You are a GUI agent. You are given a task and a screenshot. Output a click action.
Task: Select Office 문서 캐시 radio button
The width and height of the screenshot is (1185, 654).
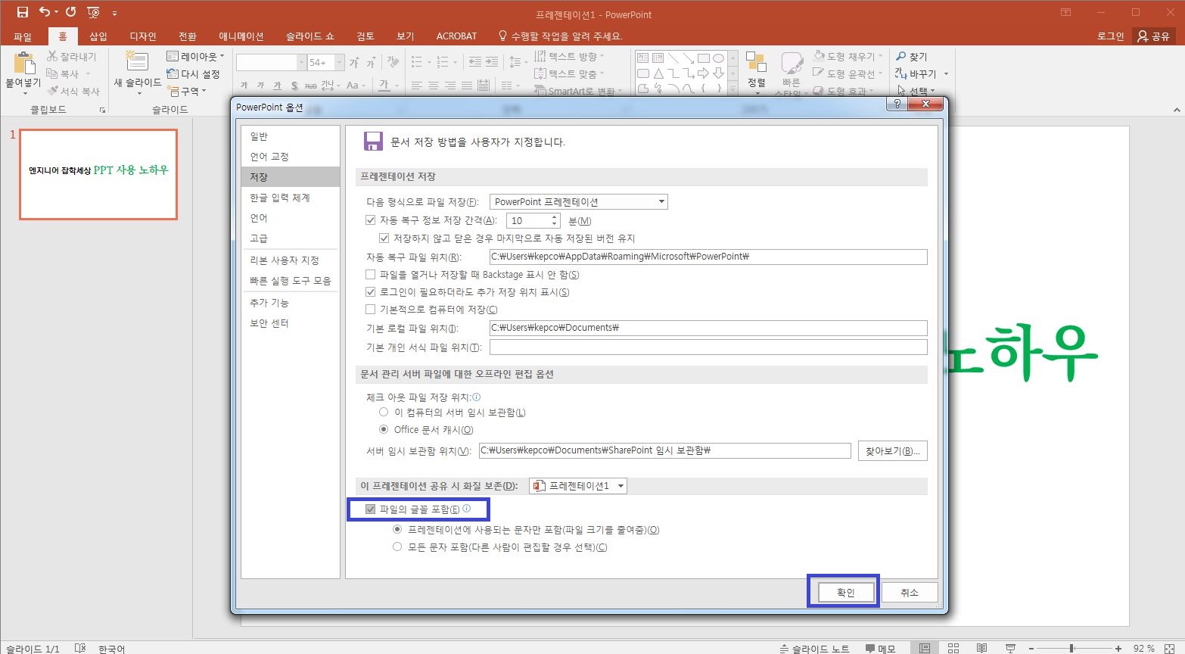(384, 429)
